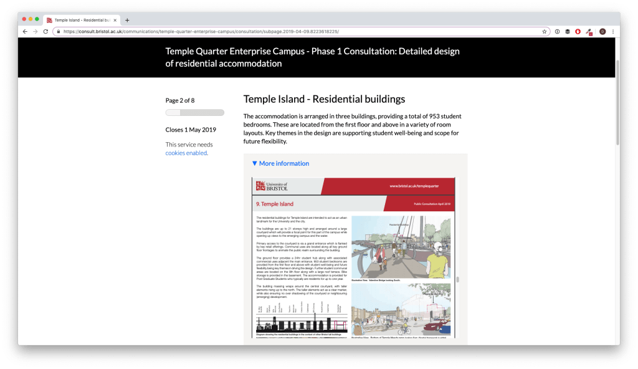Click the University of Bristol logo in the document
The width and height of the screenshot is (638, 369).
pos(272,186)
